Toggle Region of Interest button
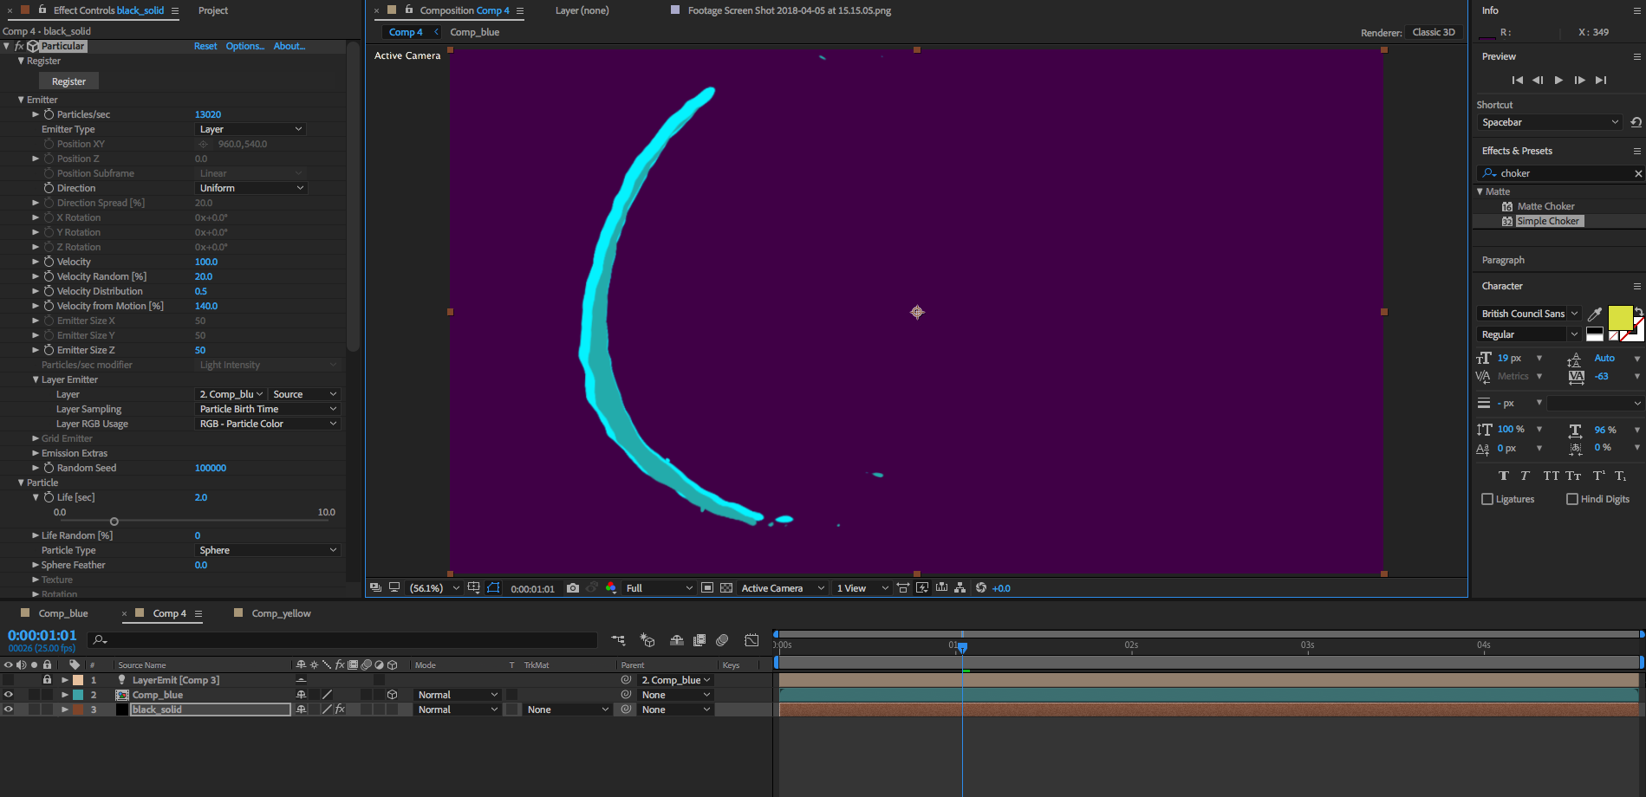 click(x=707, y=588)
